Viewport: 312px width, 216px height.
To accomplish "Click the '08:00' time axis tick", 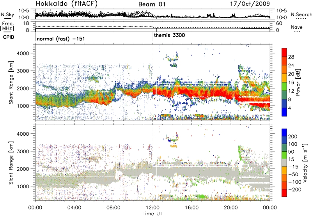I will (113, 208).
